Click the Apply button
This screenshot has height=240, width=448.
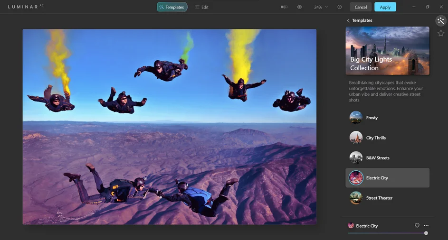(385, 7)
